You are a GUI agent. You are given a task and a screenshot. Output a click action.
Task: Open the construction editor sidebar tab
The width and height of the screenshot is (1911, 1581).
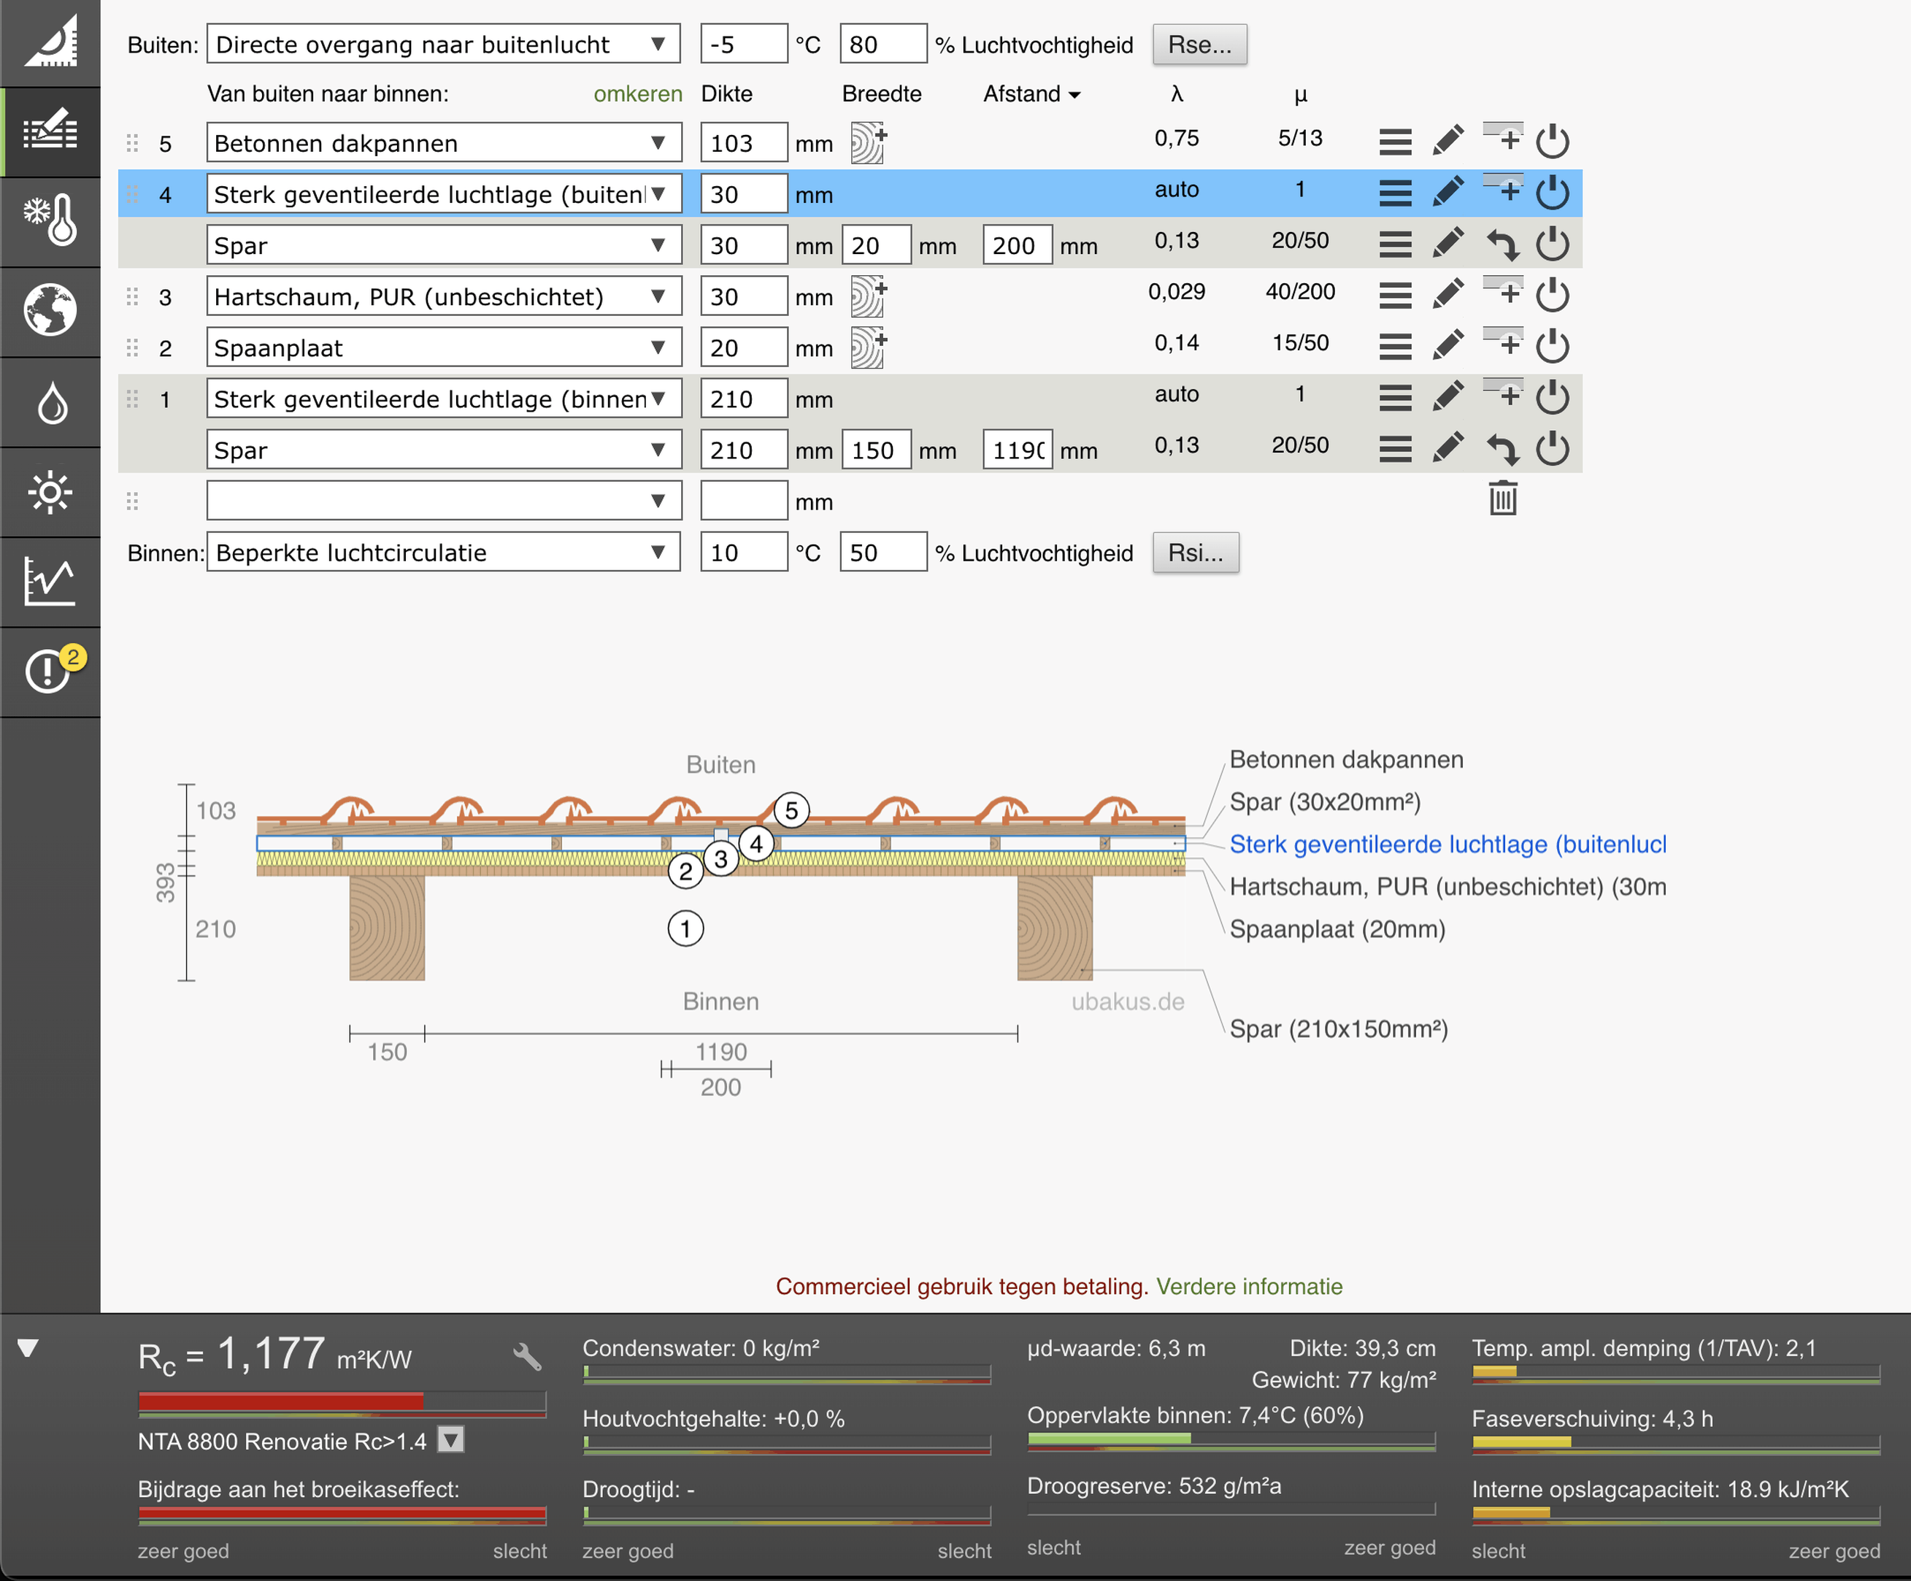pos(50,132)
